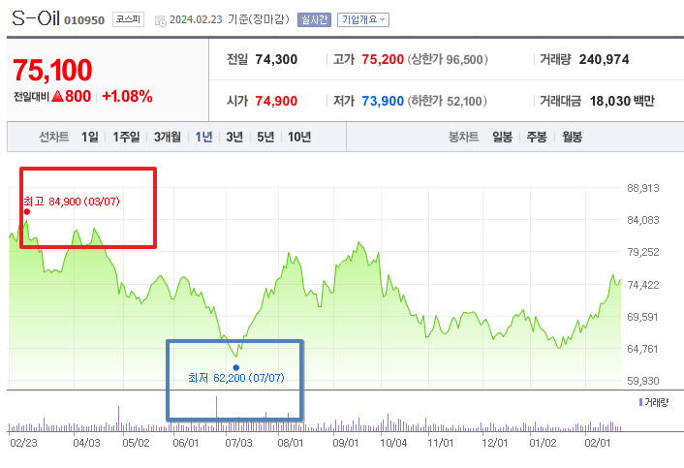Switch to 일봉 candle chart
Screen dimensions: 684x468
click(x=502, y=137)
